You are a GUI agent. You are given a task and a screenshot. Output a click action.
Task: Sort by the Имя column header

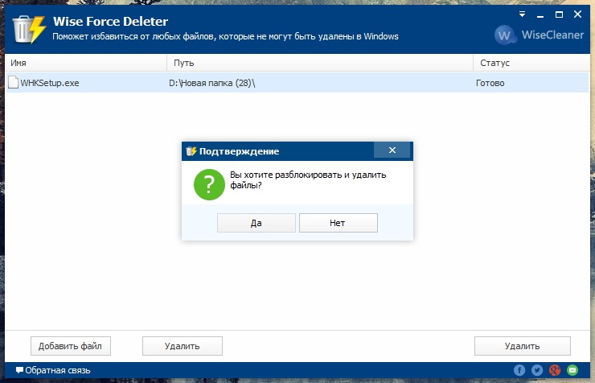[86, 63]
